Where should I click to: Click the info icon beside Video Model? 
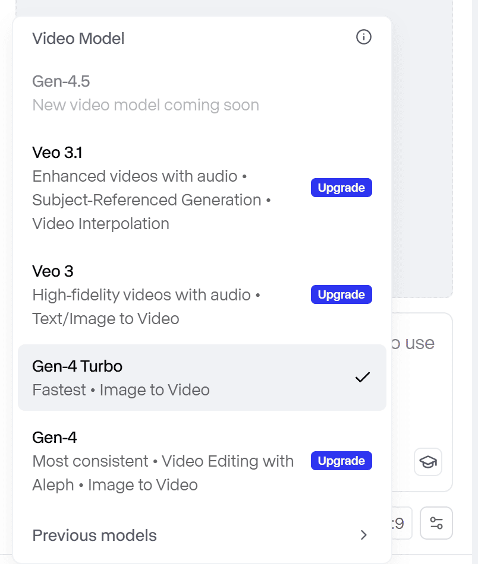tap(363, 37)
